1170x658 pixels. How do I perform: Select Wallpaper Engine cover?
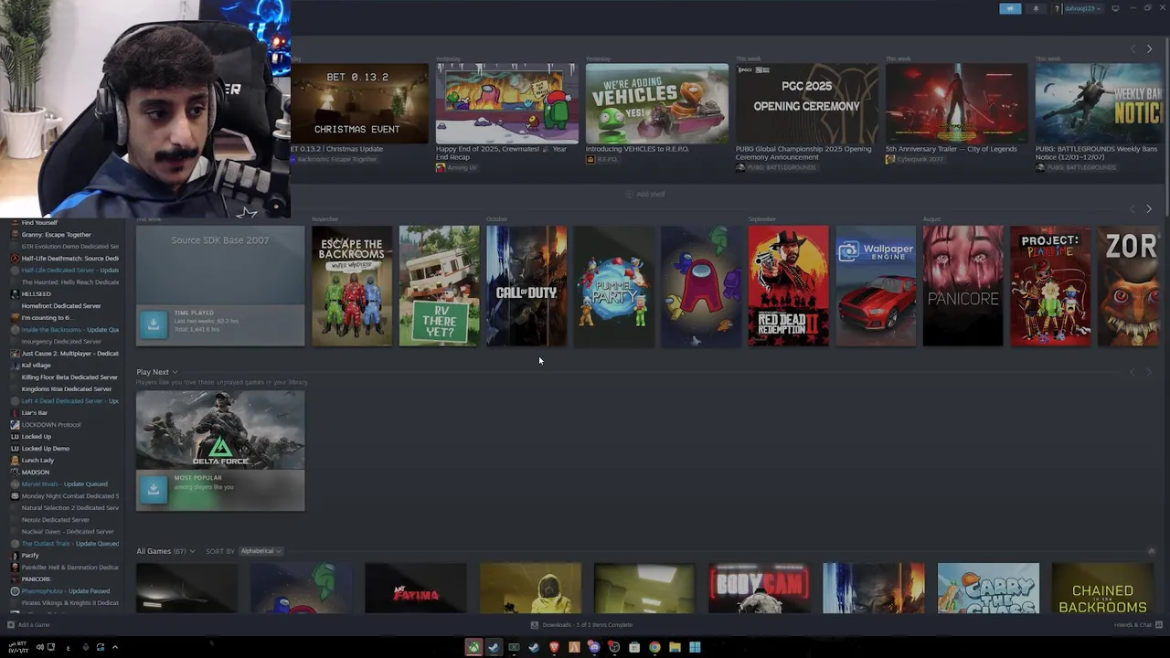point(876,286)
